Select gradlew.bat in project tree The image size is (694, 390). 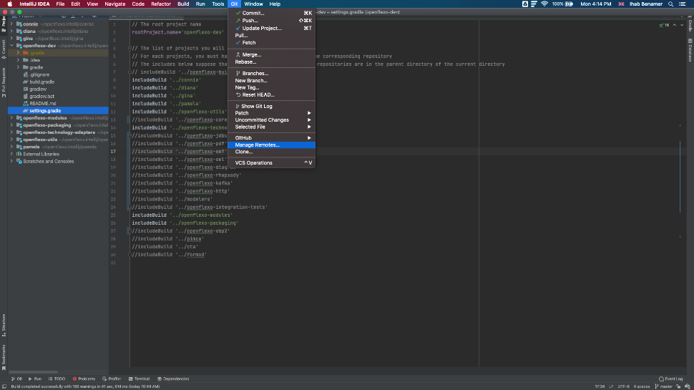[41, 96]
